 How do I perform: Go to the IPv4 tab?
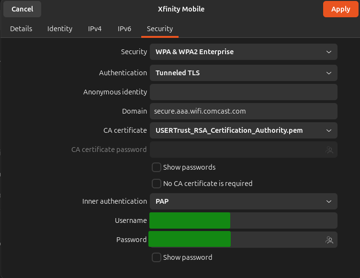pos(95,29)
